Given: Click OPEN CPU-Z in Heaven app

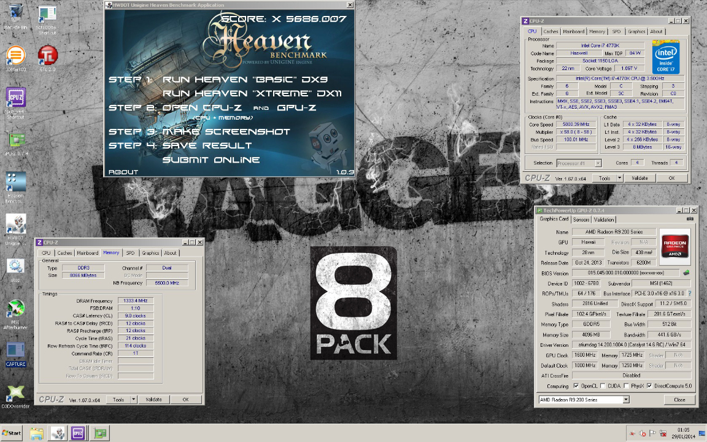Looking at the screenshot, I should [x=202, y=108].
